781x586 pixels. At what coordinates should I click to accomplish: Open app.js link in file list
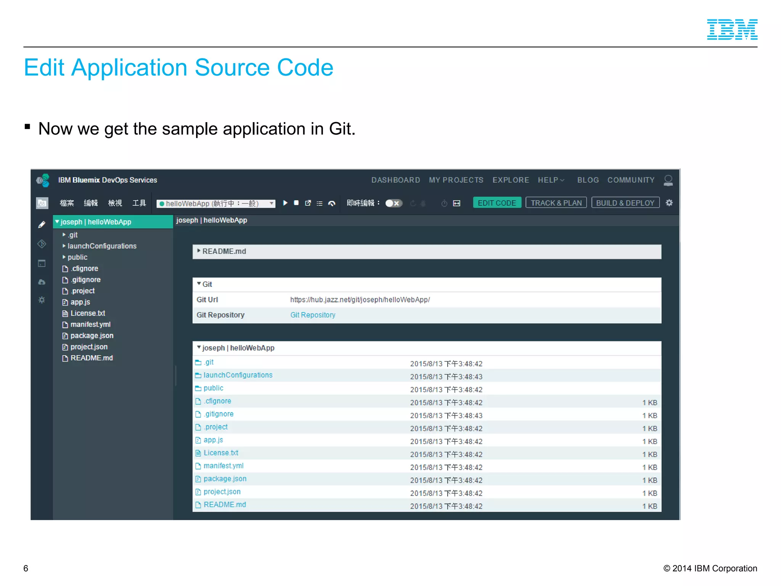pyautogui.click(x=213, y=440)
